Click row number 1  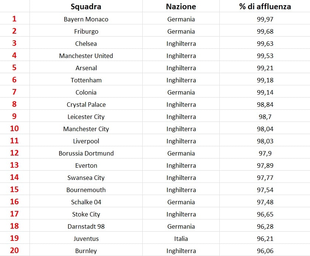click(14, 18)
